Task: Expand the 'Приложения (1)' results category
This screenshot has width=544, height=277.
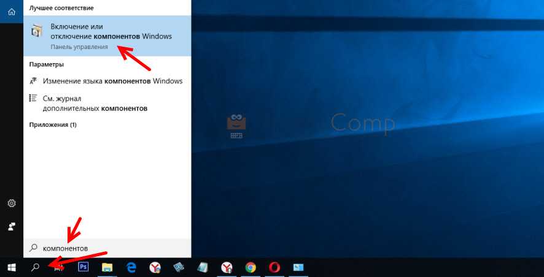Action: (53, 124)
